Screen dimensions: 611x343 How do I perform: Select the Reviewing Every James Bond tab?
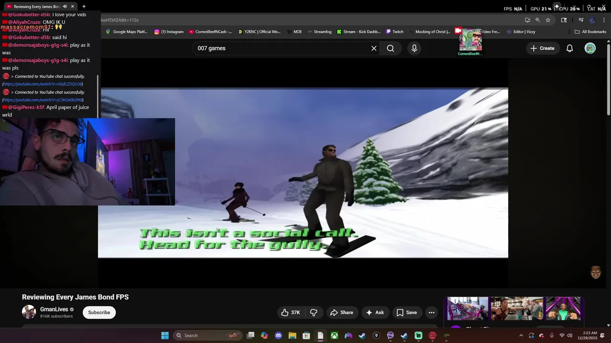click(x=37, y=7)
